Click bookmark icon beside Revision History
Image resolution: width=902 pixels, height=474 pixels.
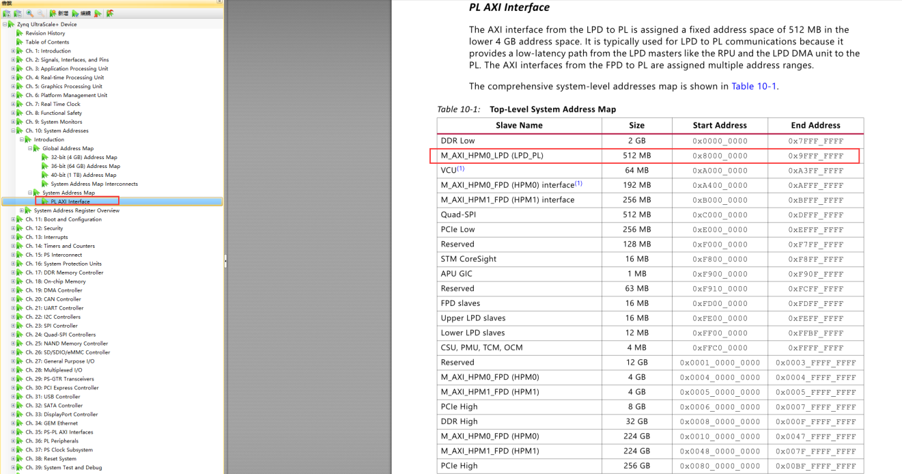[20, 33]
